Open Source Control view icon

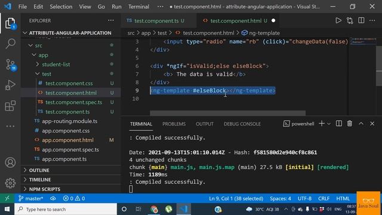(x=10, y=65)
